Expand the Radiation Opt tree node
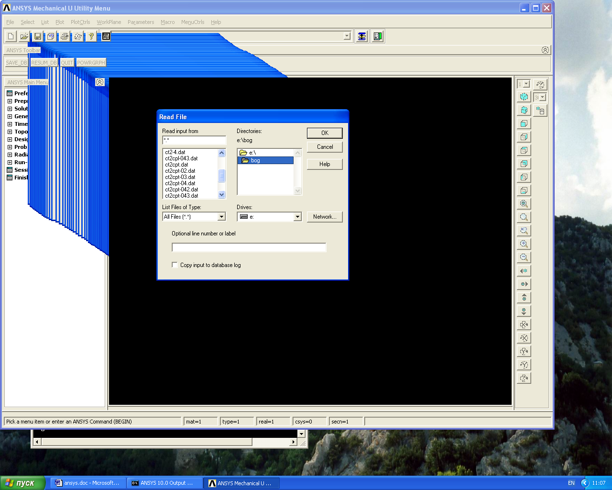Screen dimensions: 612x490 click(x=10, y=155)
